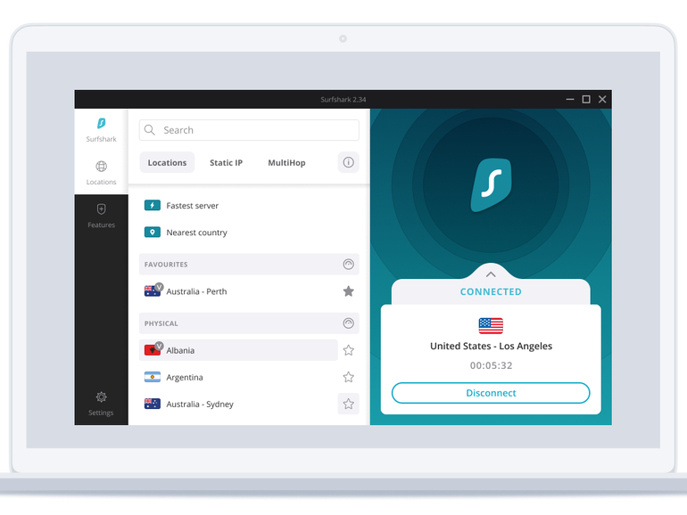Click the Albania flag icon

pyautogui.click(x=153, y=350)
